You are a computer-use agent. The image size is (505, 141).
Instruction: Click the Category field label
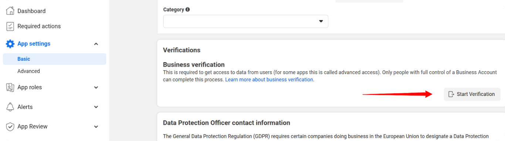174,10
